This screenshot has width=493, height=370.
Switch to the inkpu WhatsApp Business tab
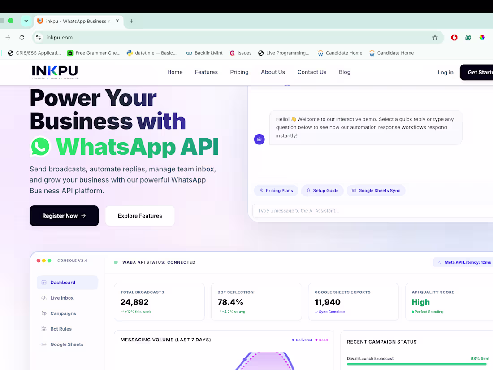pos(78,21)
